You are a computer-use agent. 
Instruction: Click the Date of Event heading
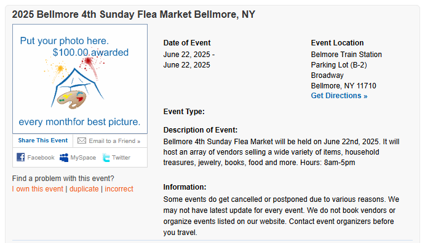(187, 43)
